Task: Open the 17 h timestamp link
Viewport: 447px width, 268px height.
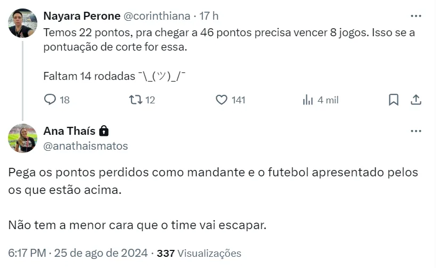Action: (209, 16)
